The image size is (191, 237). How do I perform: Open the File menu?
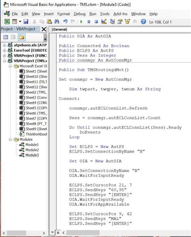tap(15, 14)
